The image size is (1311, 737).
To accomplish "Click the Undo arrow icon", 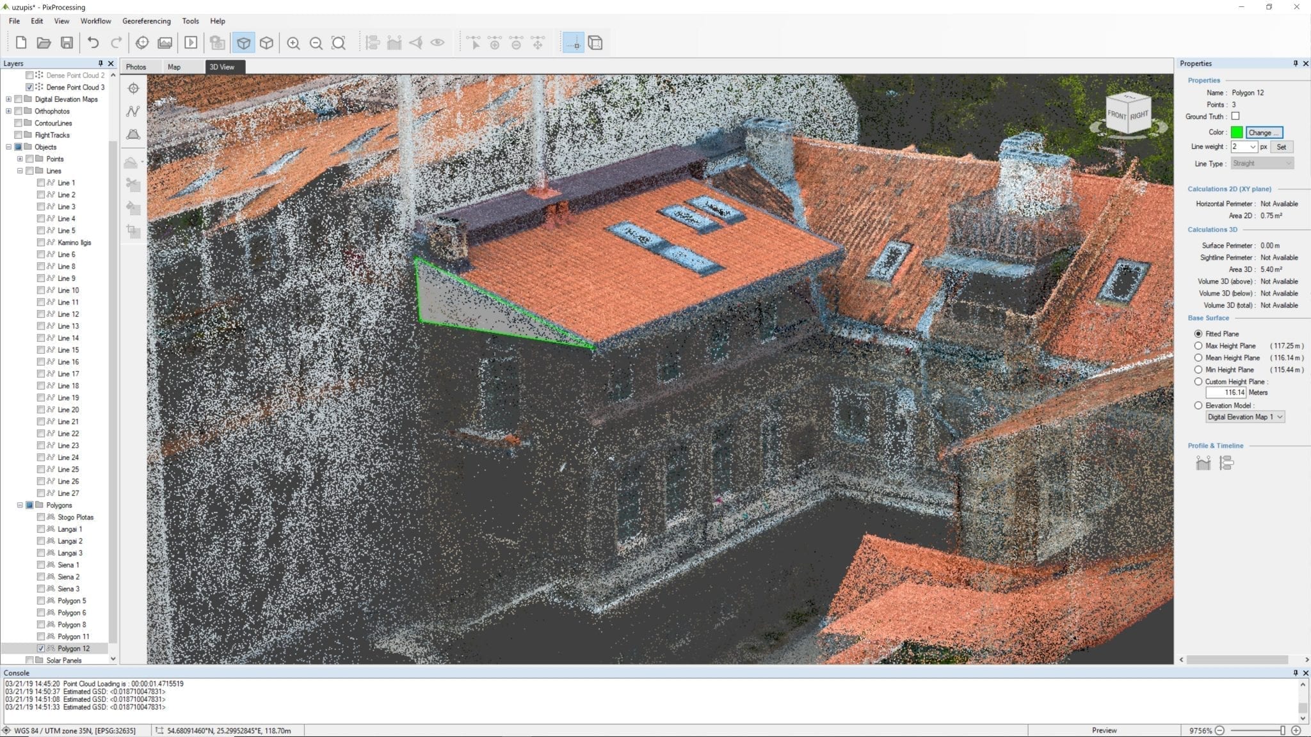I will (93, 43).
